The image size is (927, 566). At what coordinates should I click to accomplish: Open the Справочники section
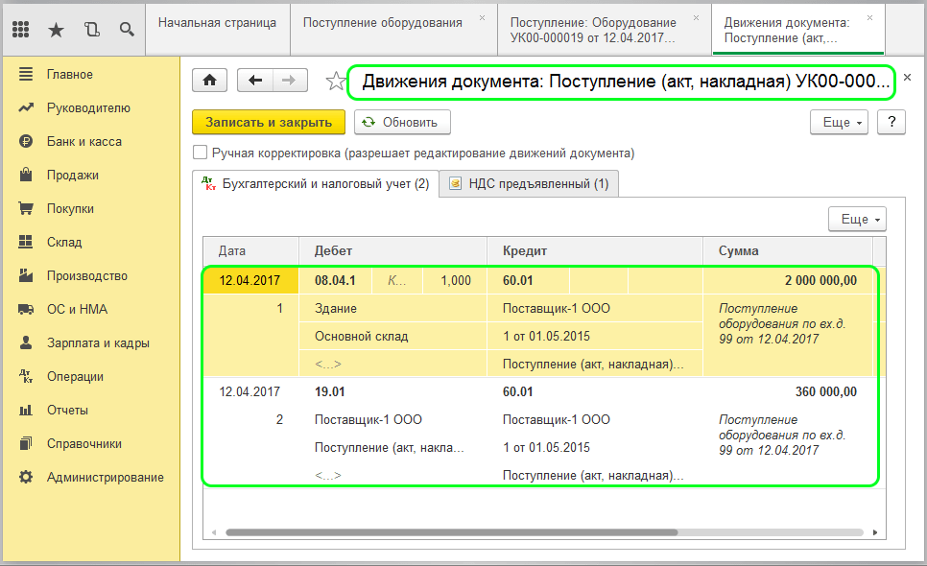click(84, 444)
